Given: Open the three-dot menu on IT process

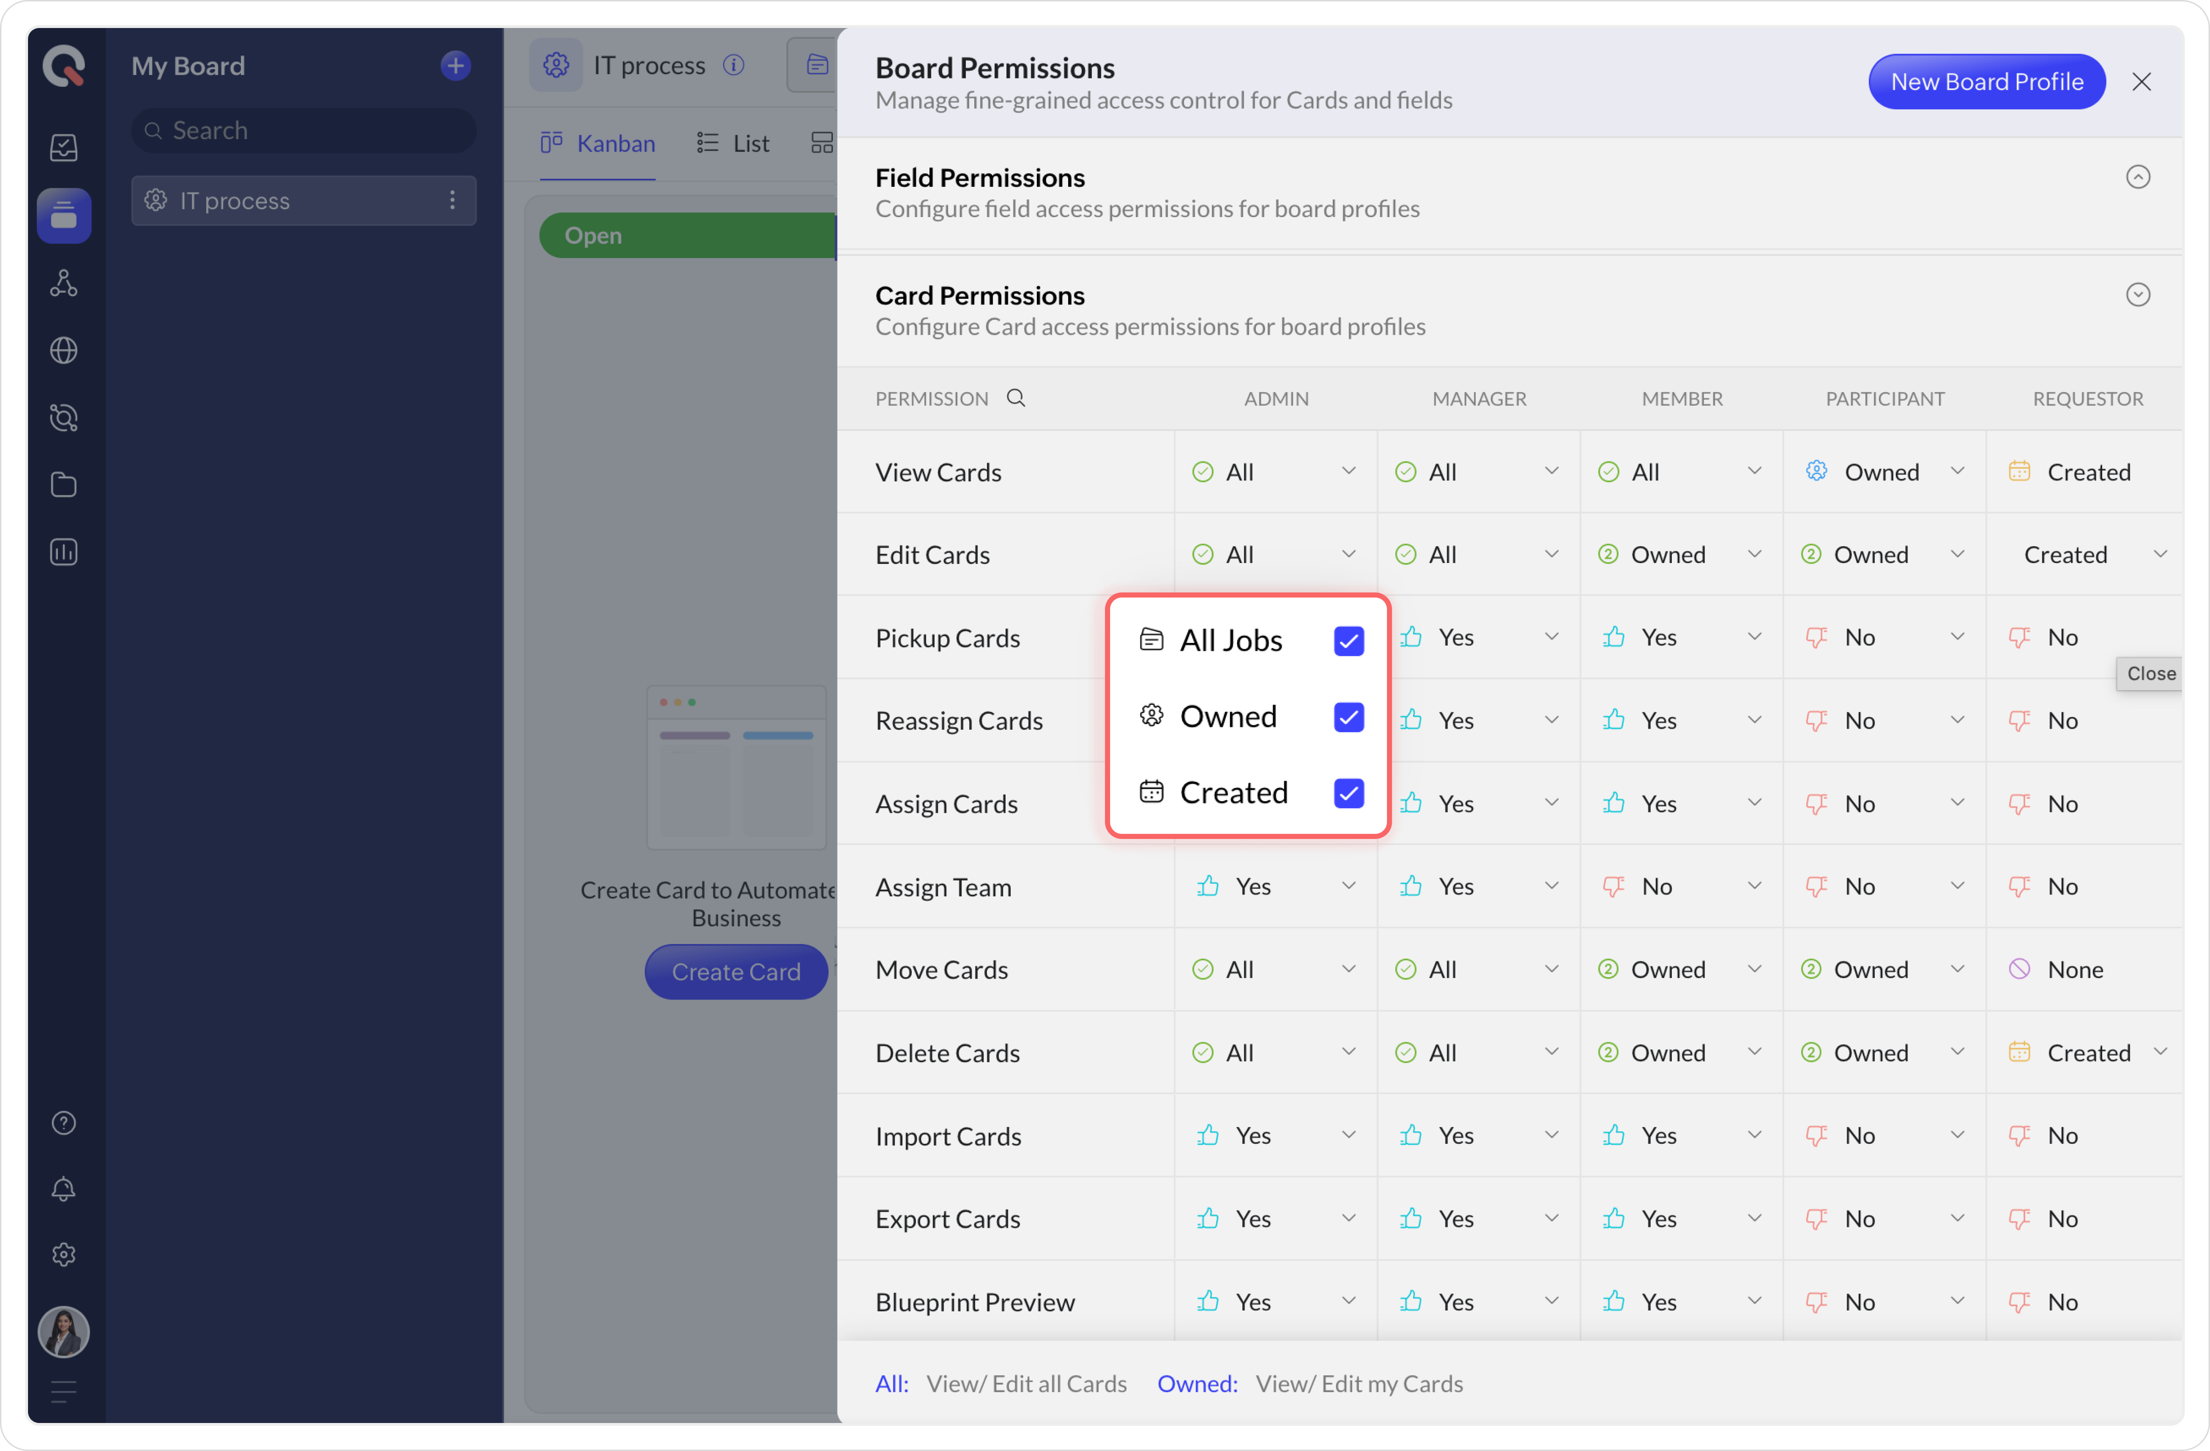Looking at the screenshot, I should 452,201.
